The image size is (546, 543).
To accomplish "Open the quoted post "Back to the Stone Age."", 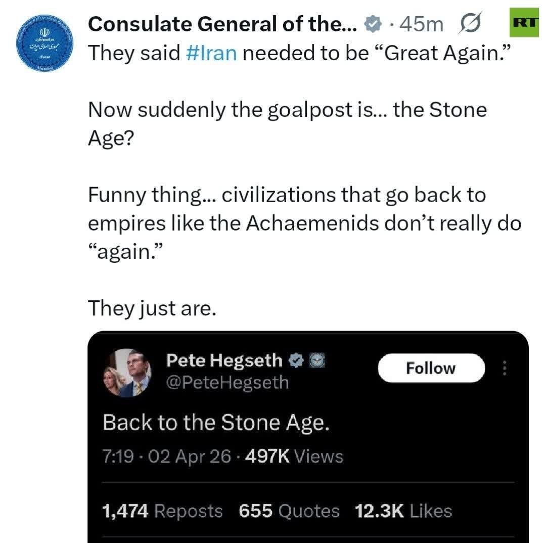I will point(216,422).
